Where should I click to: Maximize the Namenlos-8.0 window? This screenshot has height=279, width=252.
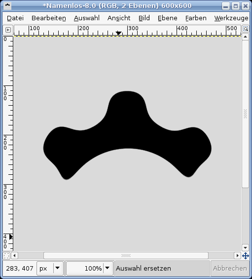pos(236,6)
